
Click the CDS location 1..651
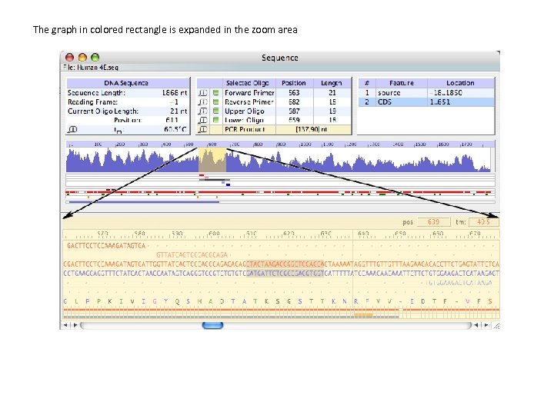(x=440, y=102)
